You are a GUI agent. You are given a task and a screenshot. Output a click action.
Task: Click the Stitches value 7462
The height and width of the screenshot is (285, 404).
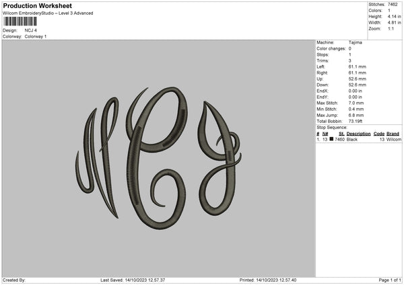coord(393,5)
